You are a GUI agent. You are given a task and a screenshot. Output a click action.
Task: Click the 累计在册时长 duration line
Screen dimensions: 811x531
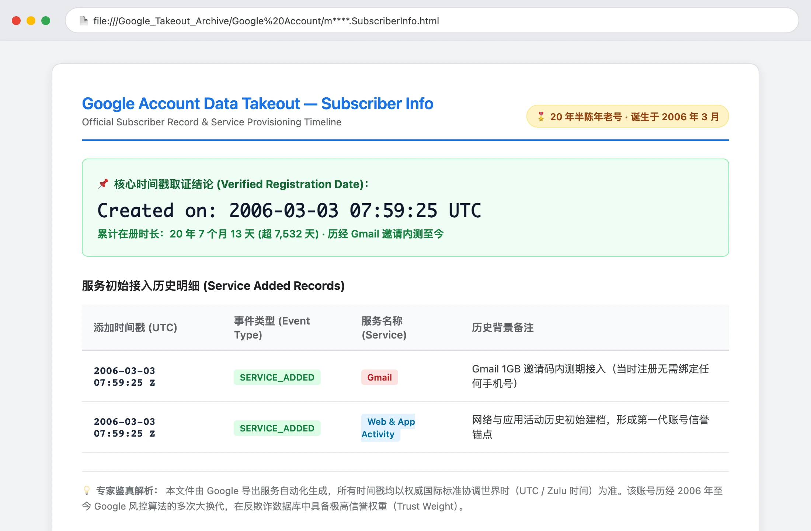[271, 234]
